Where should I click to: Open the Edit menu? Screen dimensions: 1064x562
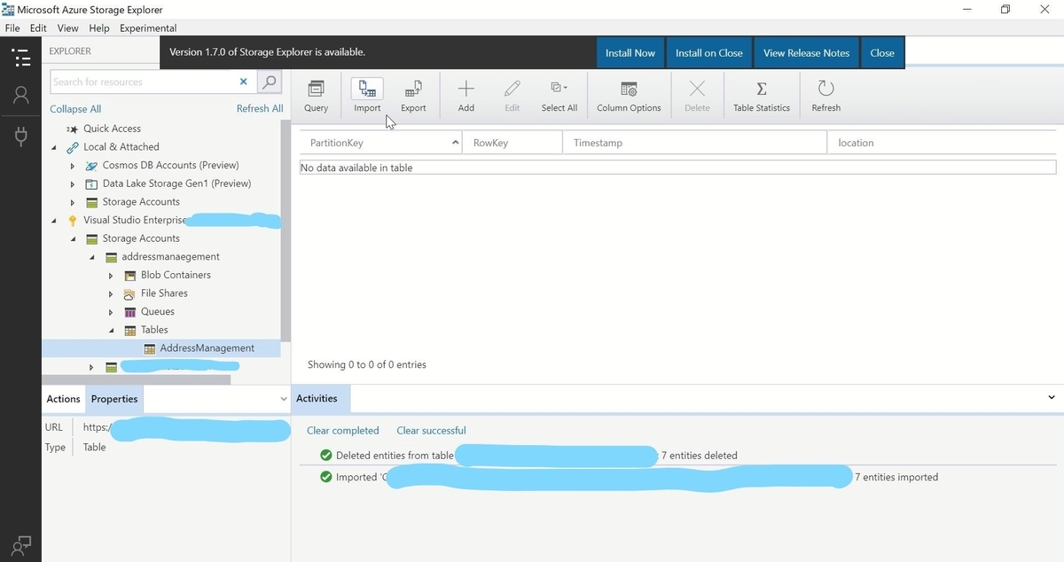click(x=38, y=28)
